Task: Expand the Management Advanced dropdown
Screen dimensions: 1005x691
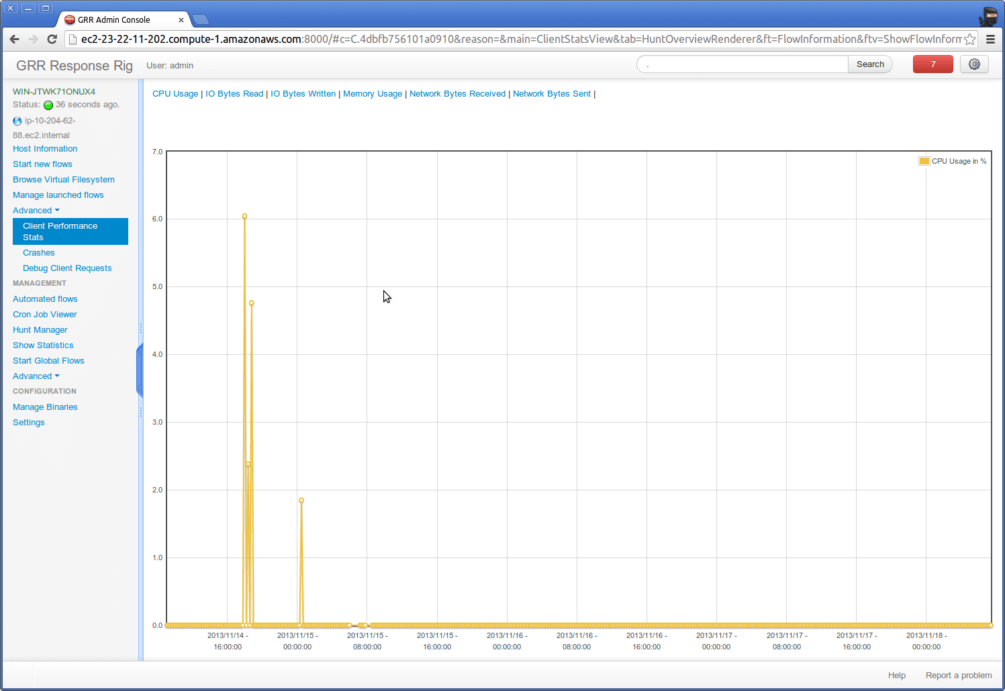Action: [36, 376]
